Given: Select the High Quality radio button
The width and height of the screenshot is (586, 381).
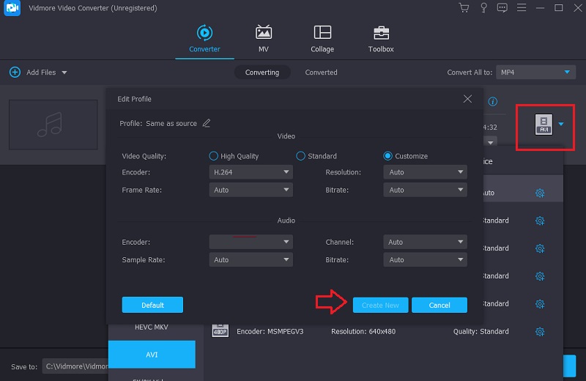Looking at the screenshot, I should (x=214, y=156).
